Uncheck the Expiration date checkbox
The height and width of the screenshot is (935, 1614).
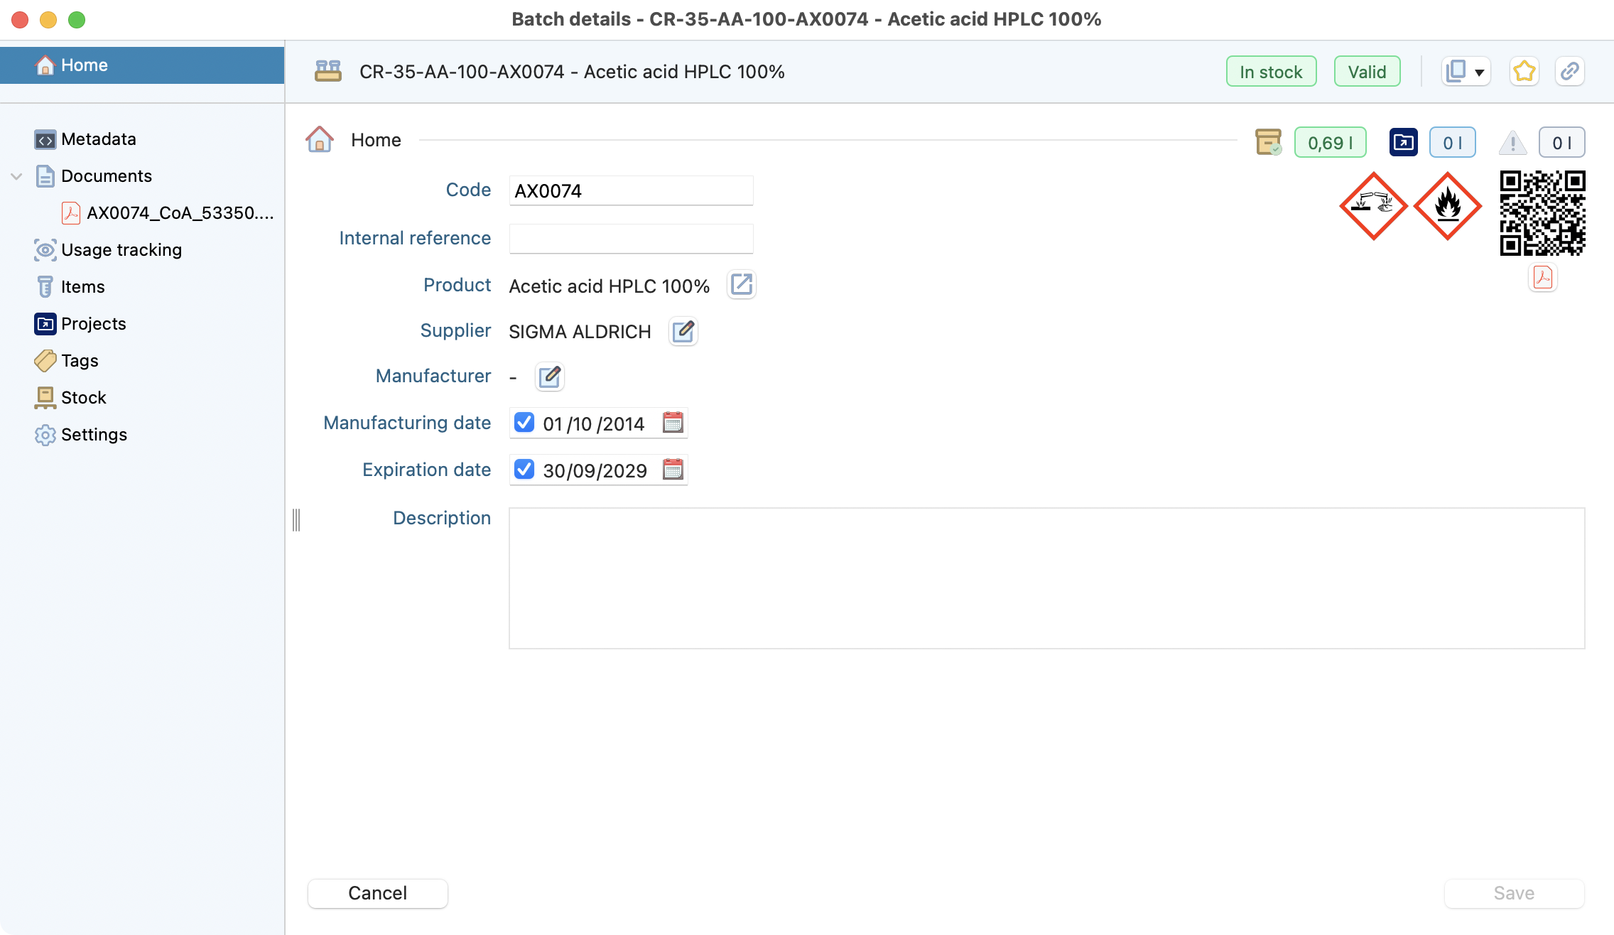[524, 470]
